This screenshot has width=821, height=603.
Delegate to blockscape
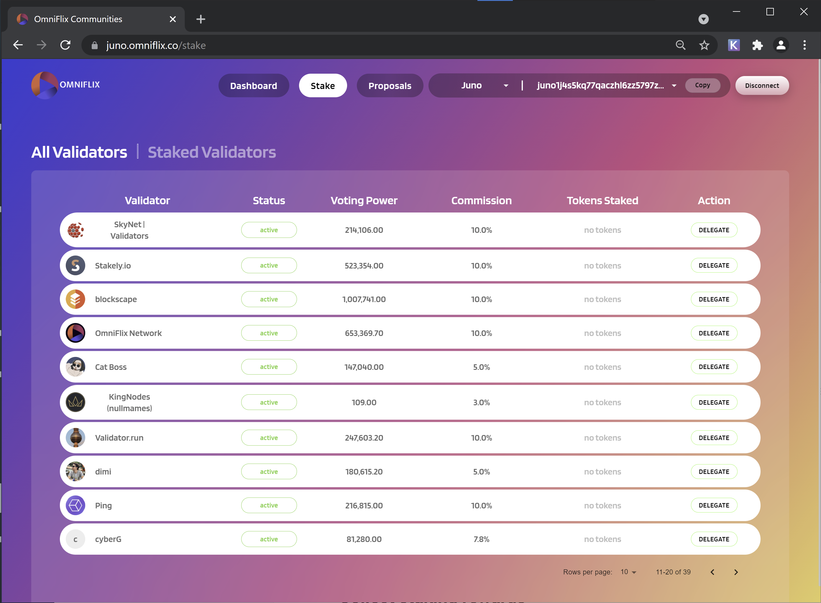[714, 299]
